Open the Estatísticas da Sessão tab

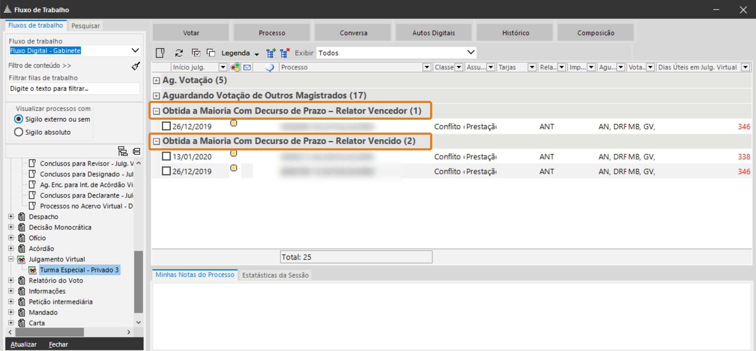point(275,275)
